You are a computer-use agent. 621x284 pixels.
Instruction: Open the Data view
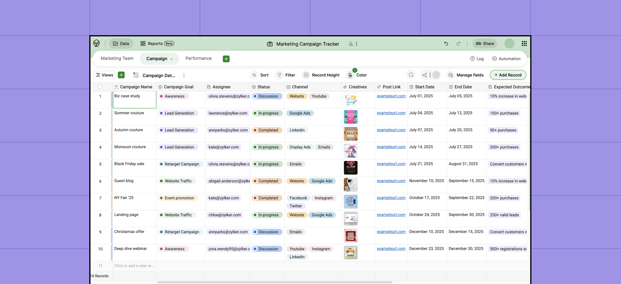[x=121, y=43]
